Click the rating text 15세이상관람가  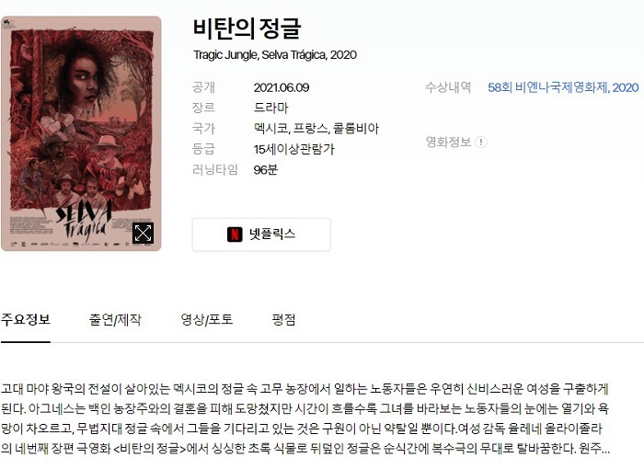(x=294, y=149)
